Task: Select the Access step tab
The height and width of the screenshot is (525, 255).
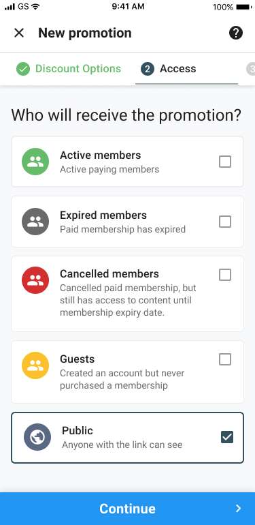Action: (x=186, y=69)
